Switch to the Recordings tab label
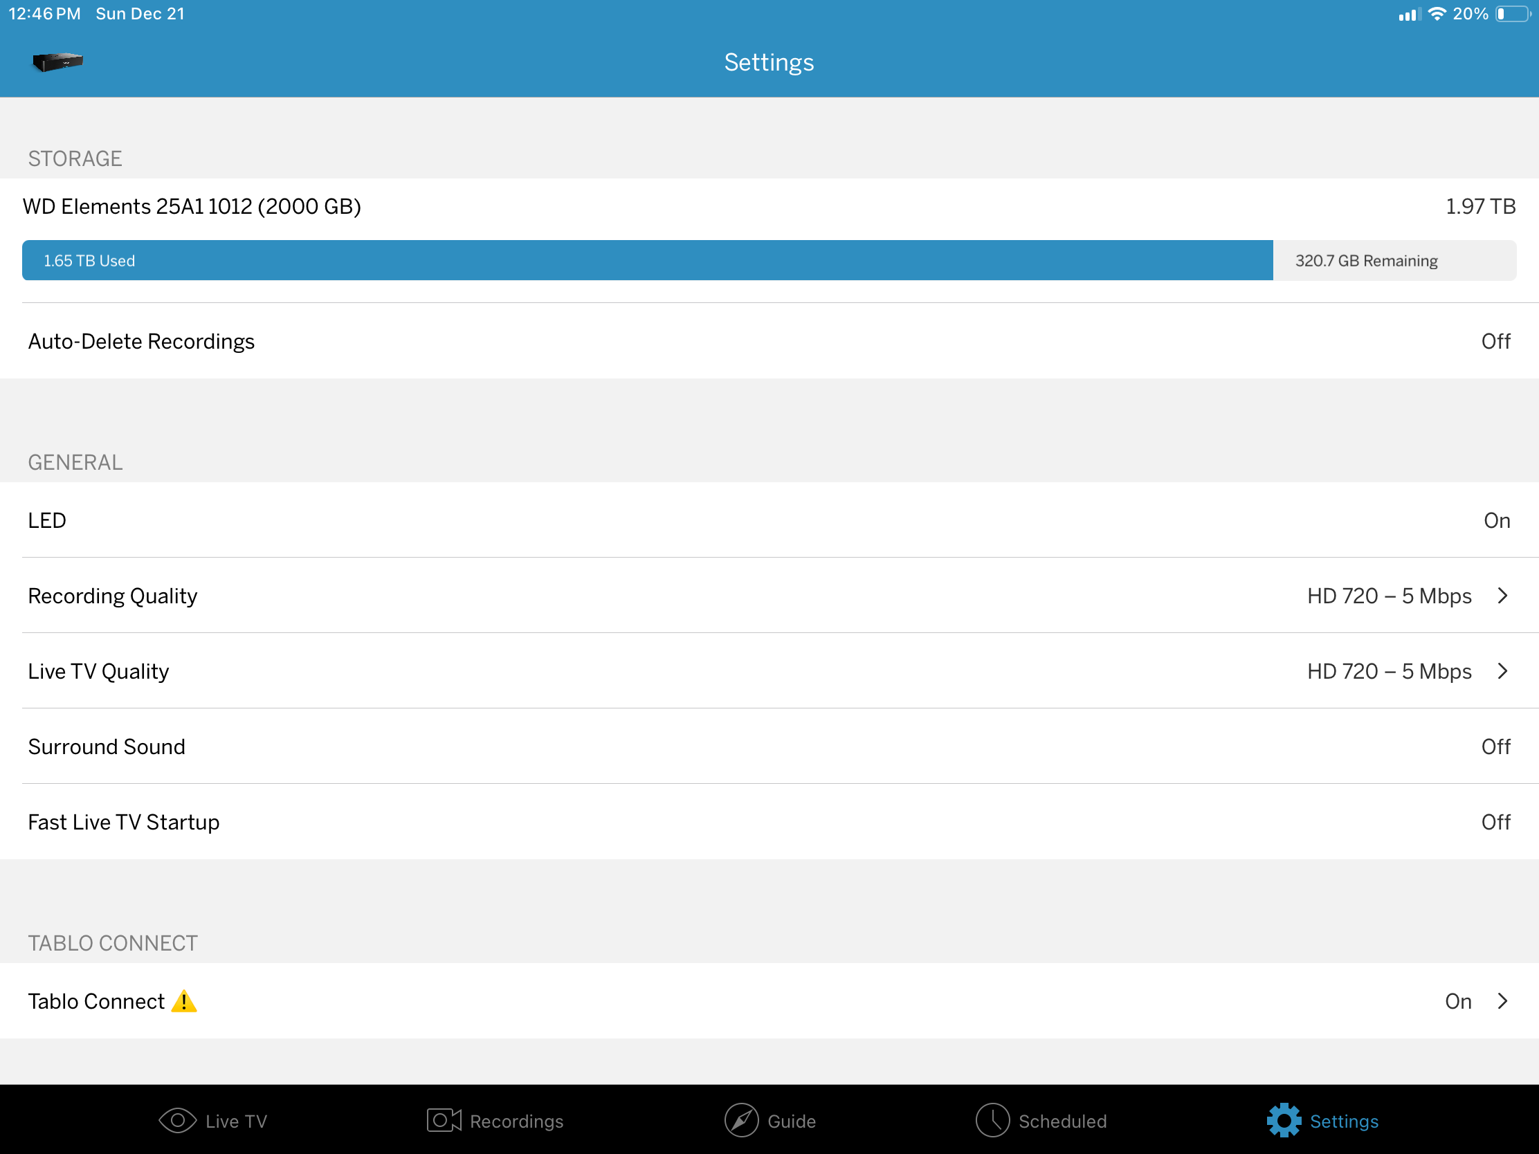Image resolution: width=1539 pixels, height=1154 pixels. pos(516,1121)
